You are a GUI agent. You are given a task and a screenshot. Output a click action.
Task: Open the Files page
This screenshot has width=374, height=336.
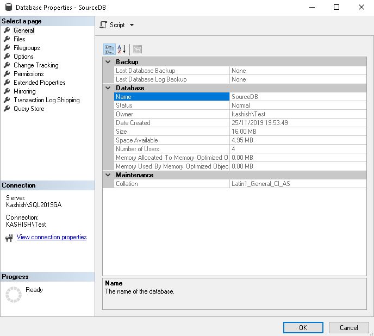pyautogui.click(x=19, y=39)
